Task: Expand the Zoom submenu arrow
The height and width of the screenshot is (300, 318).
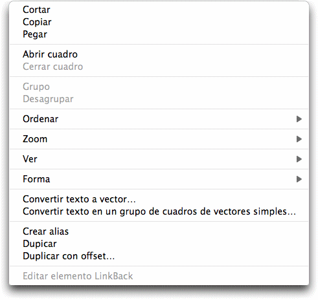Action: (299, 139)
